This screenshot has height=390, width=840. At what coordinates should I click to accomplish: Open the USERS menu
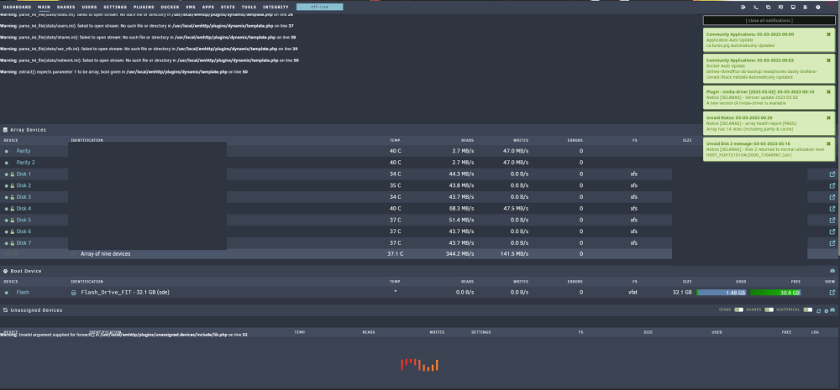[x=90, y=7]
